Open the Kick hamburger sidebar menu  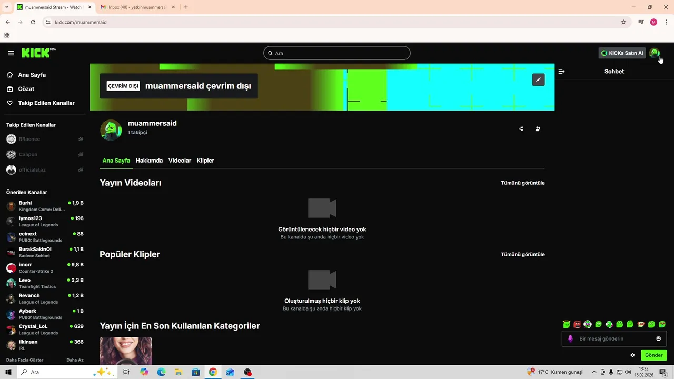tap(11, 53)
